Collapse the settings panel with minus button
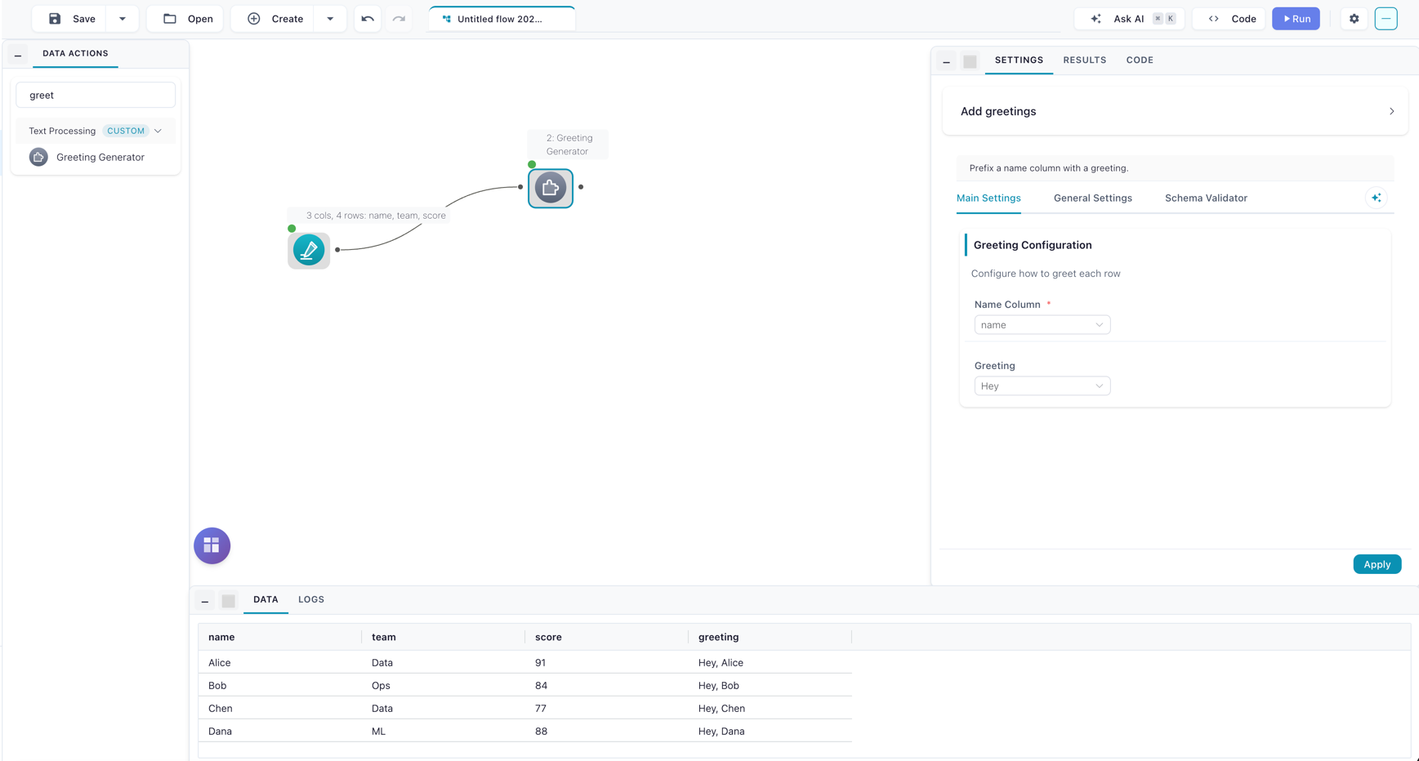This screenshot has height=761, width=1419. [947, 61]
